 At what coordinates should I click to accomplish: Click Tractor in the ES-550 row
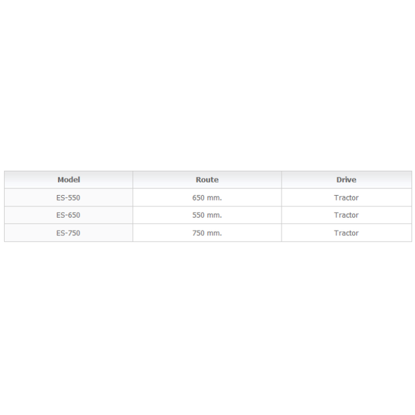[347, 198]
